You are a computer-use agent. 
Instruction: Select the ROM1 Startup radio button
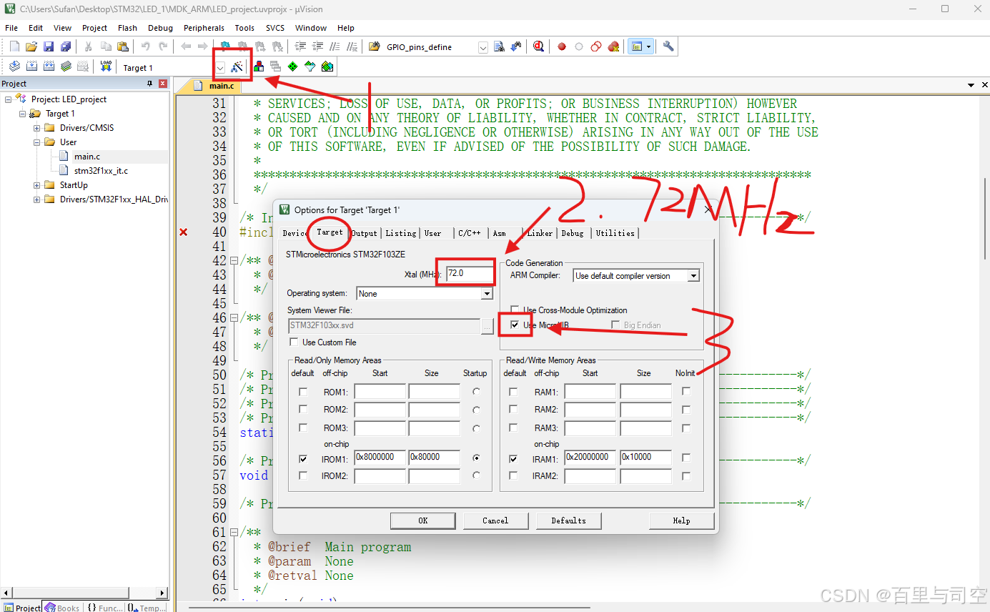(476, 392)
